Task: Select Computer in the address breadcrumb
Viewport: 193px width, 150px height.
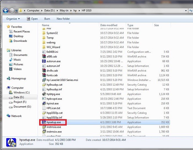Action: pos(33,10)
